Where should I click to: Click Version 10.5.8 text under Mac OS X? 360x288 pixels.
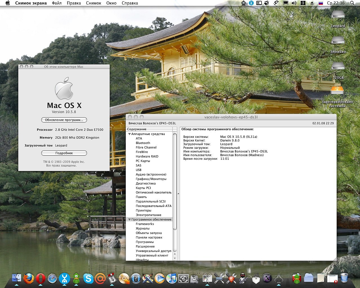coord(64,112)
